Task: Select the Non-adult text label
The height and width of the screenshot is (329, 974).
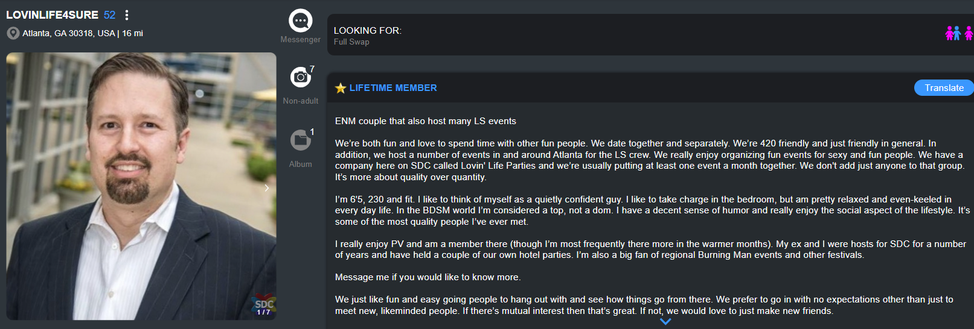Action: pos(300,101)
